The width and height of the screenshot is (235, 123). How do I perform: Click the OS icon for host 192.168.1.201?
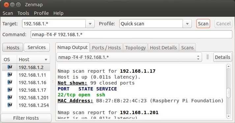pyautogui.click(x=10, y=97)
